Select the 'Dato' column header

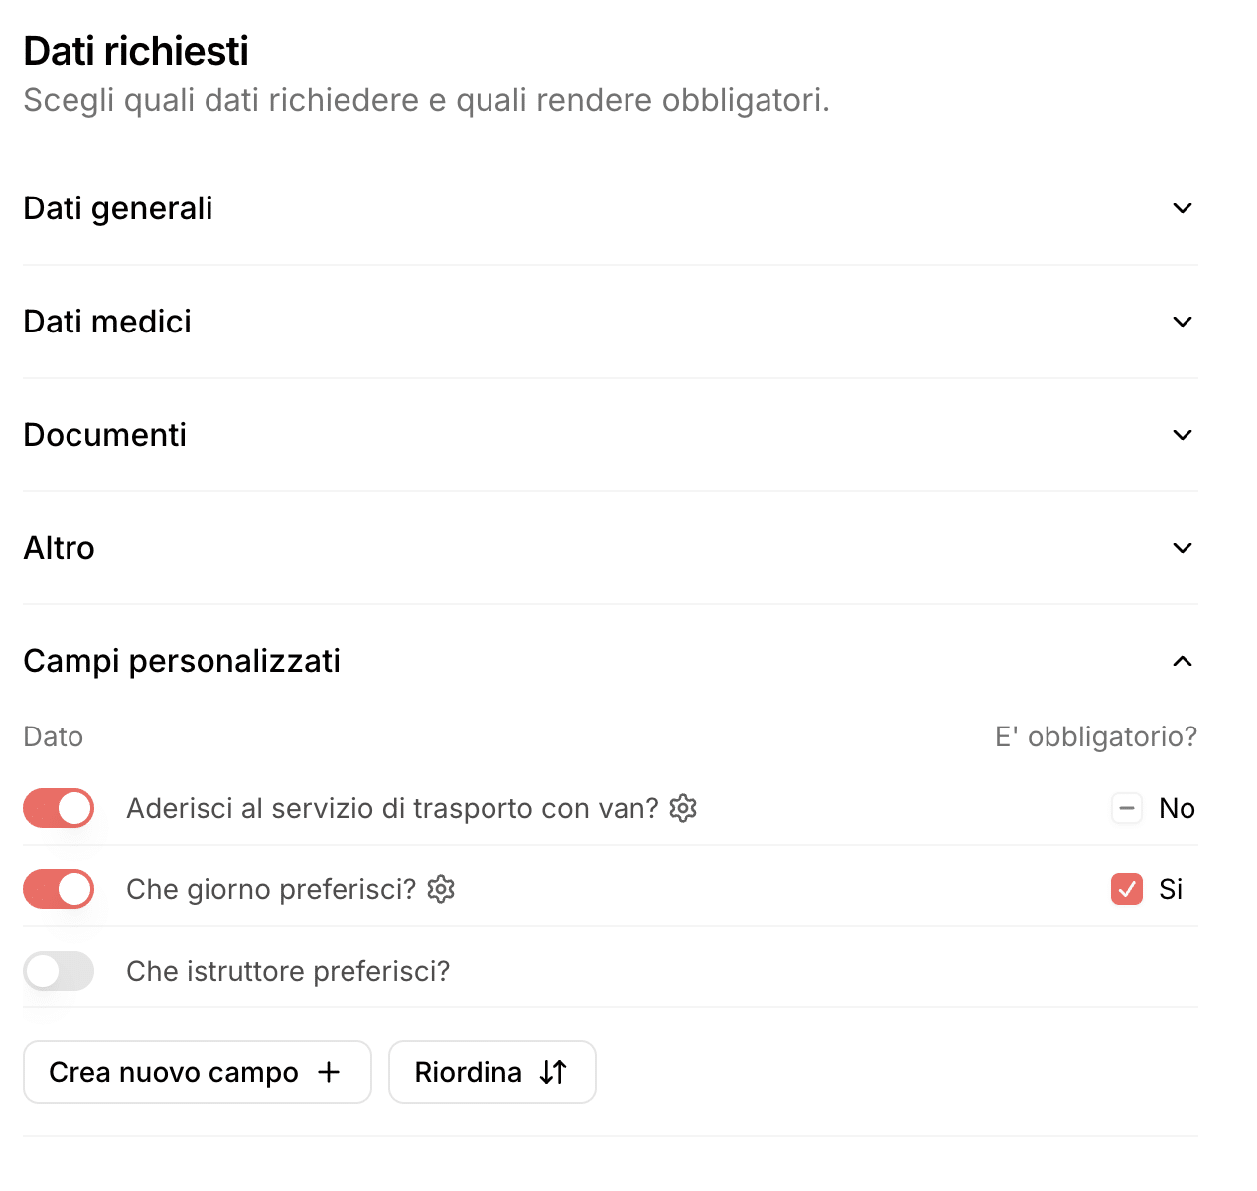pyautogui.click(x=53, y=736)
